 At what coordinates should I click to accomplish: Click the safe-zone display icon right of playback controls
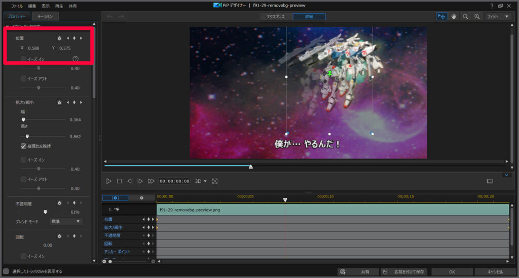pyautogui.click(x=490, y=181)
